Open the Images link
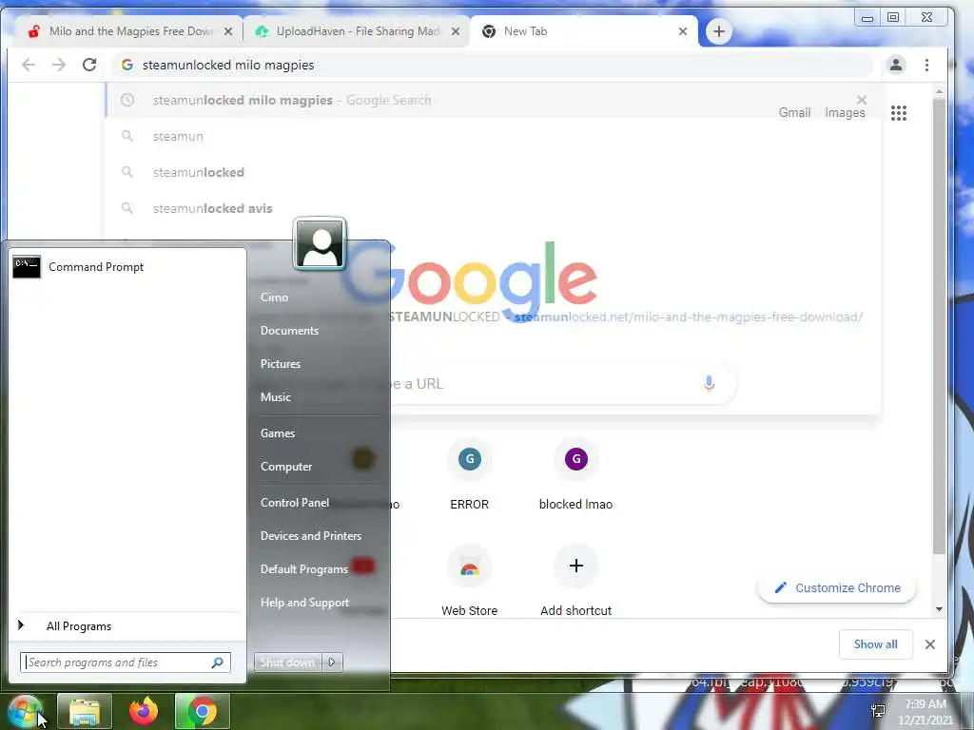Image resolution: width=974 pixels, height=730 pixels. [845, 112]
